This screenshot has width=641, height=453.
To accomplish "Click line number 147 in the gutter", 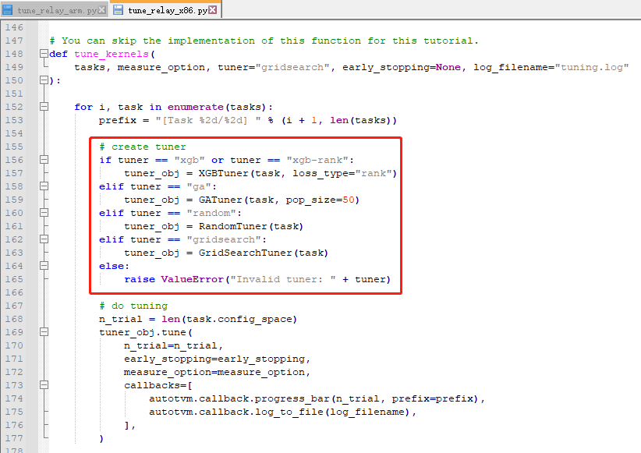I will coord(14,41).
